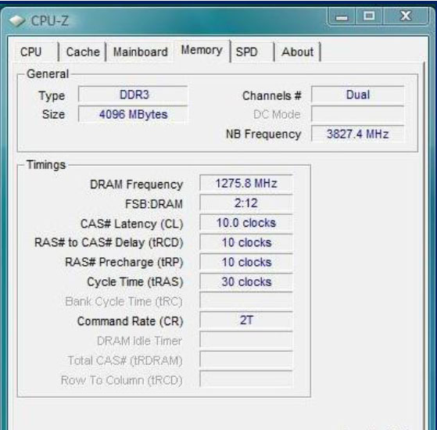Click Command Rate value 2T
This screenshot has width=437, height=430.
[x=246, y=321]
